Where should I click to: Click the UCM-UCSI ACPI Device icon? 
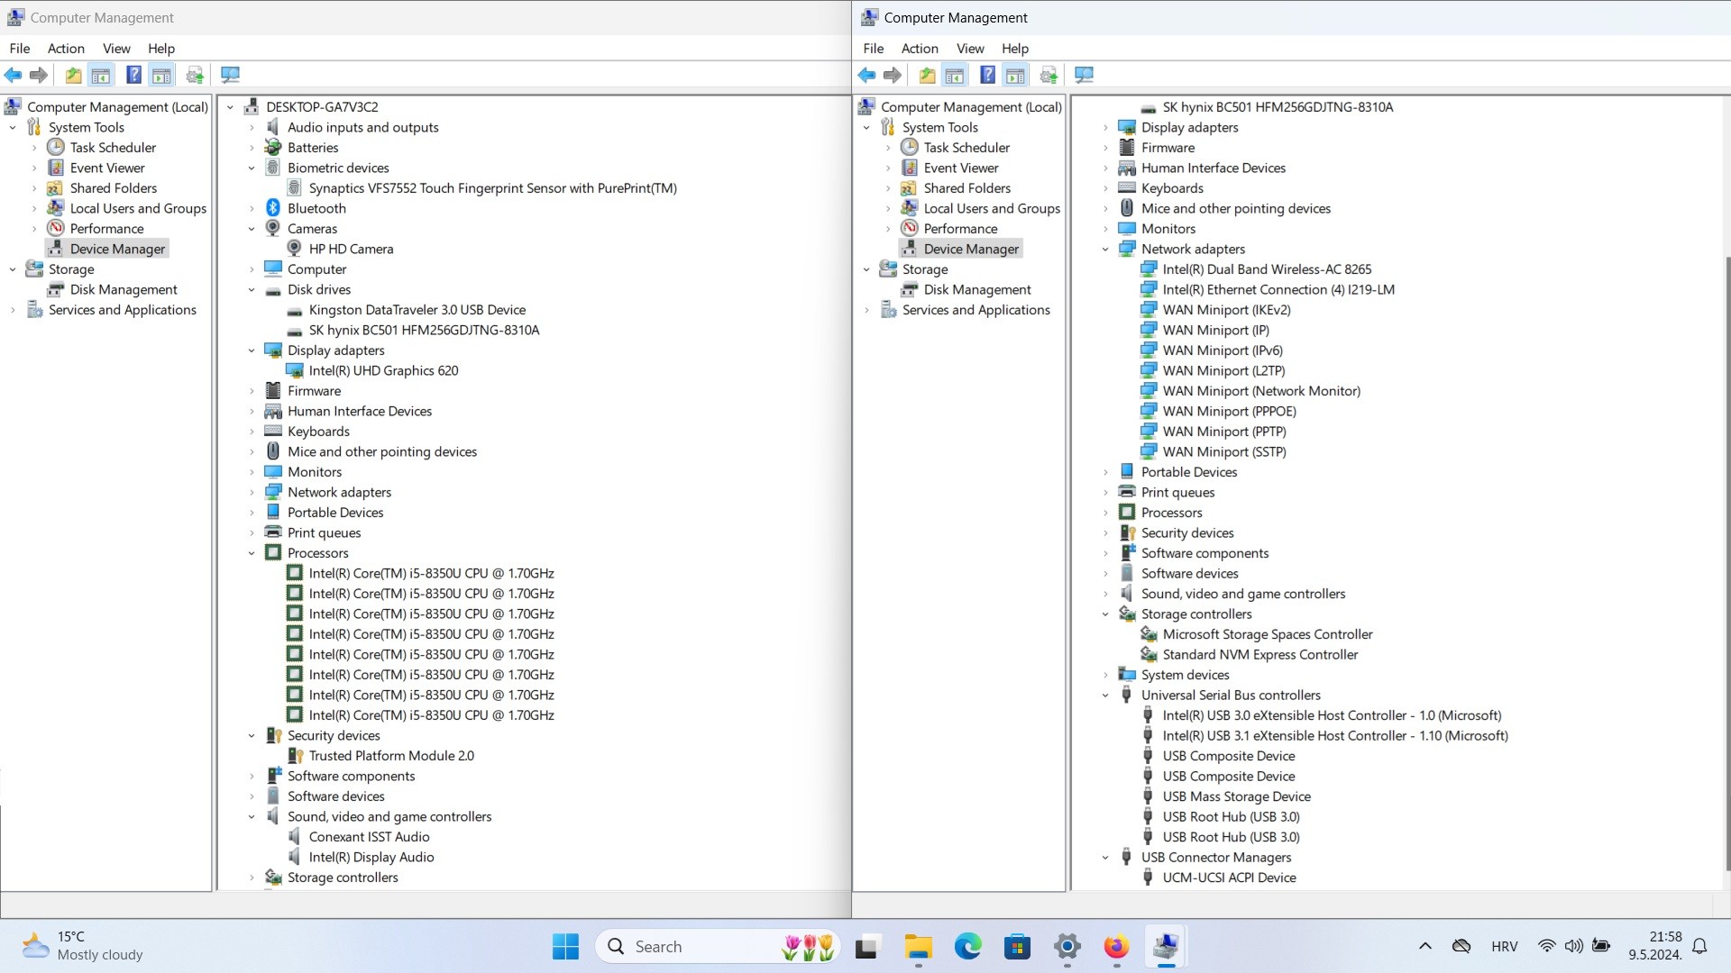tap(1148, 878)
